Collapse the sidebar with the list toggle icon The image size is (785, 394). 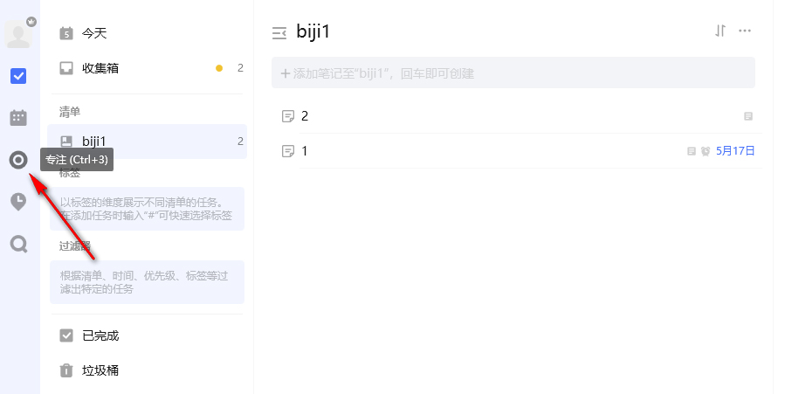pos(279,33)
